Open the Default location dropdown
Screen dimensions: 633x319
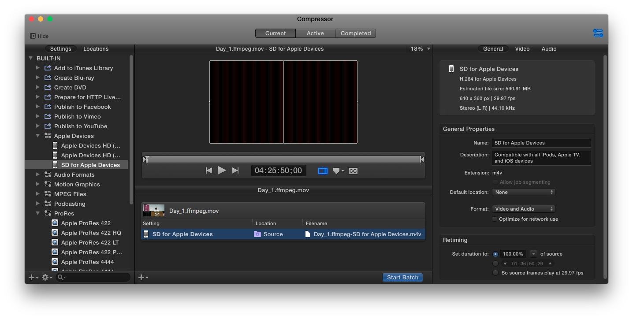coord(523,192)
